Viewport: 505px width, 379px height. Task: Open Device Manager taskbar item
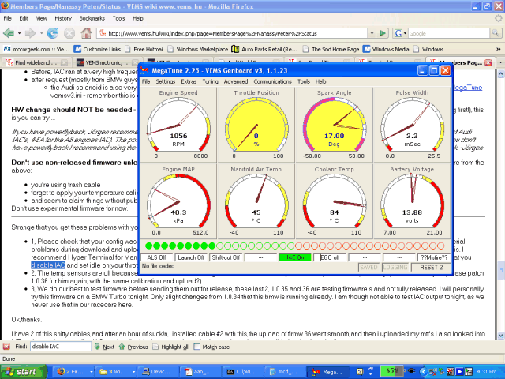[157, 372]
